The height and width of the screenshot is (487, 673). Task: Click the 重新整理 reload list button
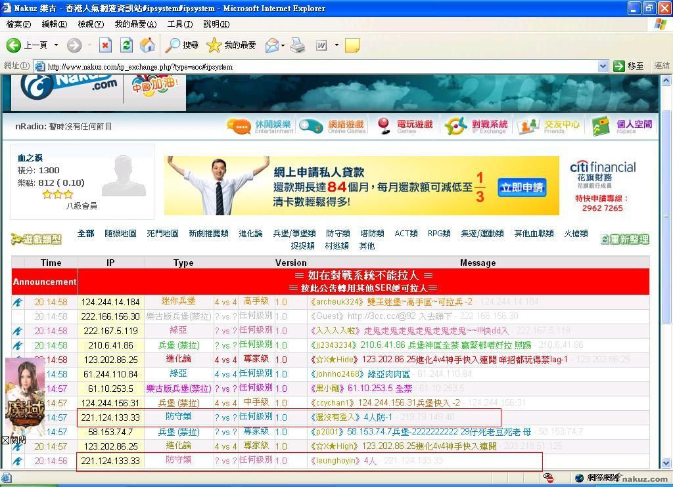(624, 240)
